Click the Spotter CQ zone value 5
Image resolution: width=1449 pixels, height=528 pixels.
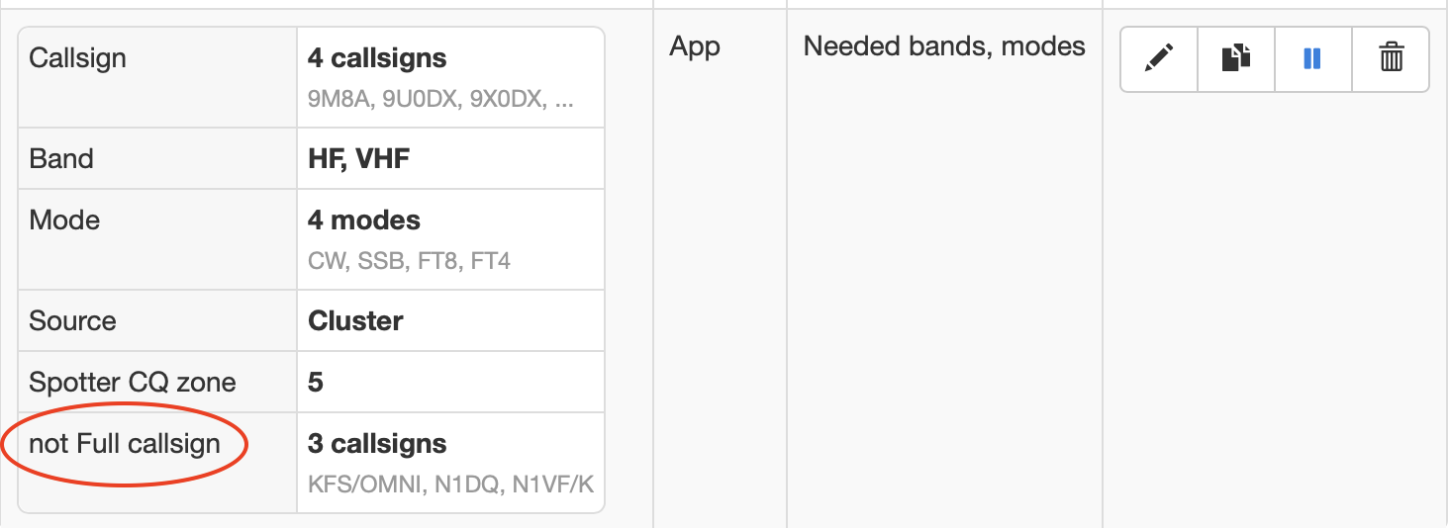316,383
